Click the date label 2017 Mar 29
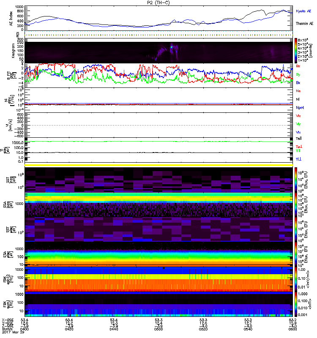 13,332
